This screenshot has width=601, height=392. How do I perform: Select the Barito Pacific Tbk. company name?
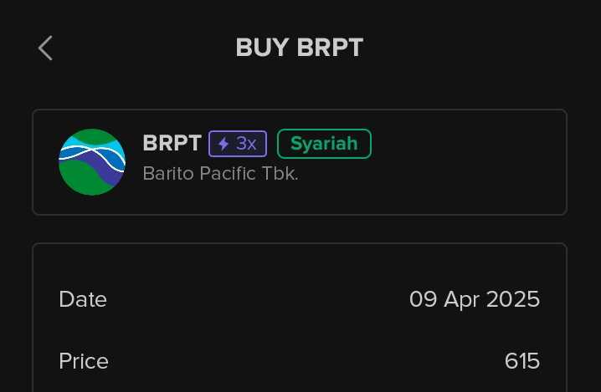220,173
